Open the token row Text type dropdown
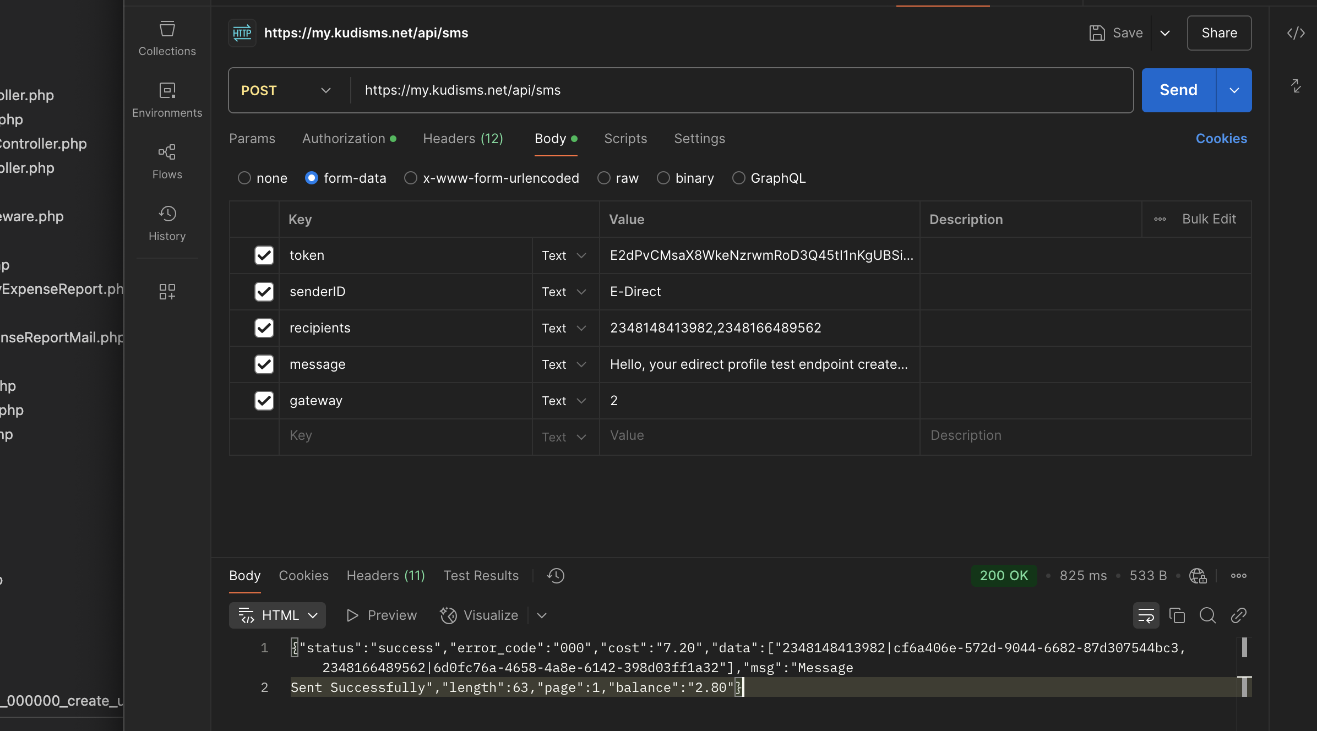Screen dimensions: 1317x731 tap(564, 255)
